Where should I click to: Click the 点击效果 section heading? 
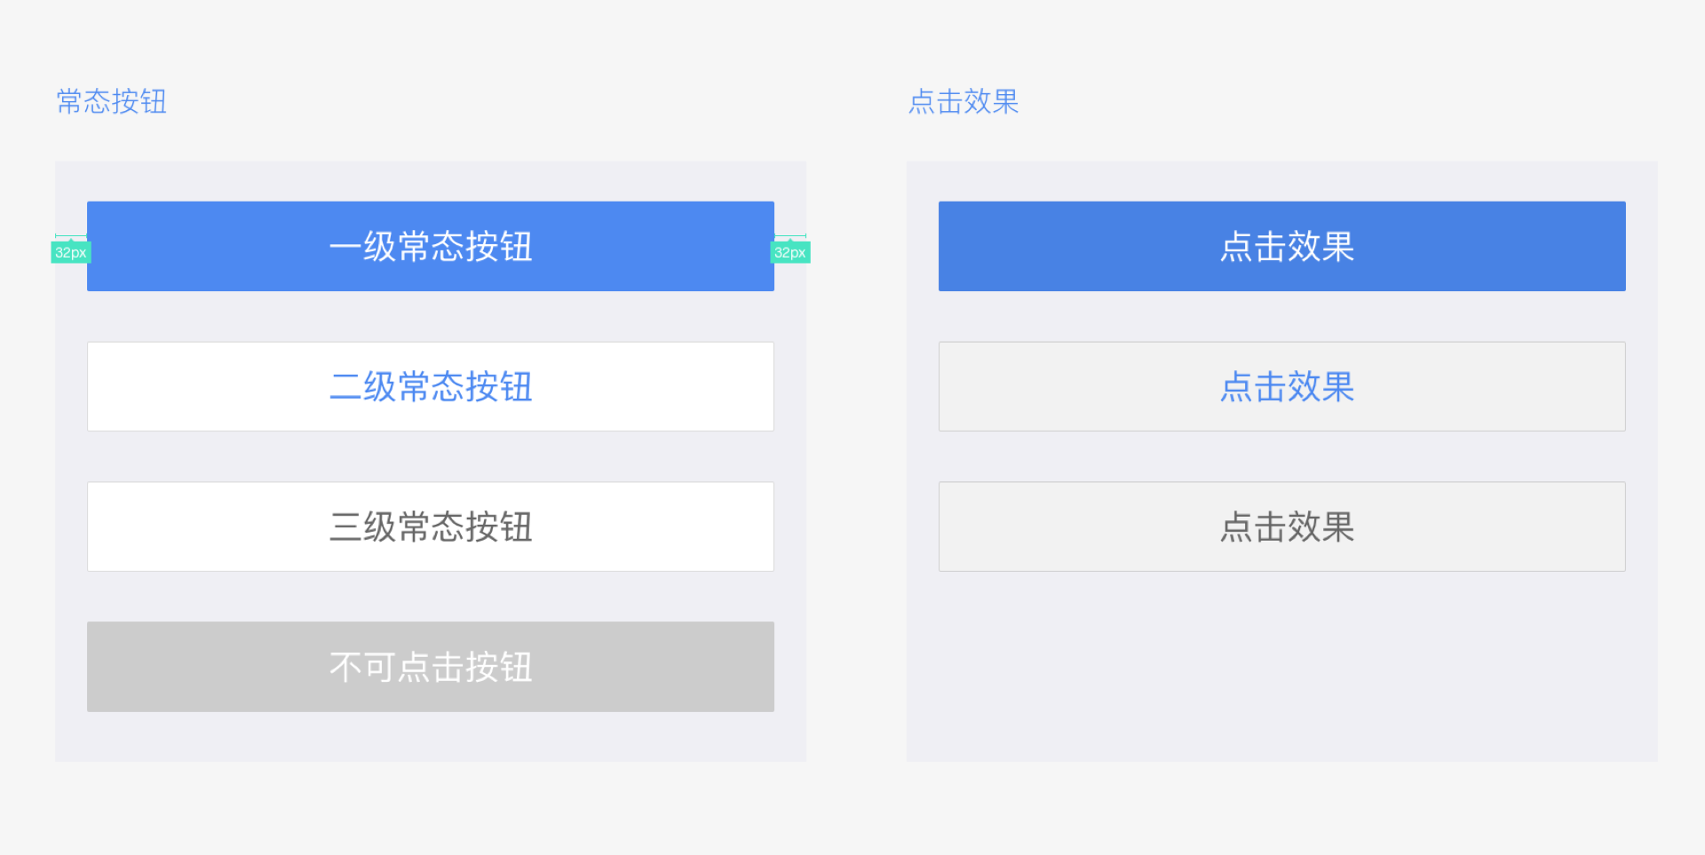pyautogui.click(x=964, y=101)
